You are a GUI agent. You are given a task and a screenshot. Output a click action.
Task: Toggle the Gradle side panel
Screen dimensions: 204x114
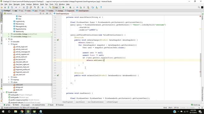click(x=203, y=16)
